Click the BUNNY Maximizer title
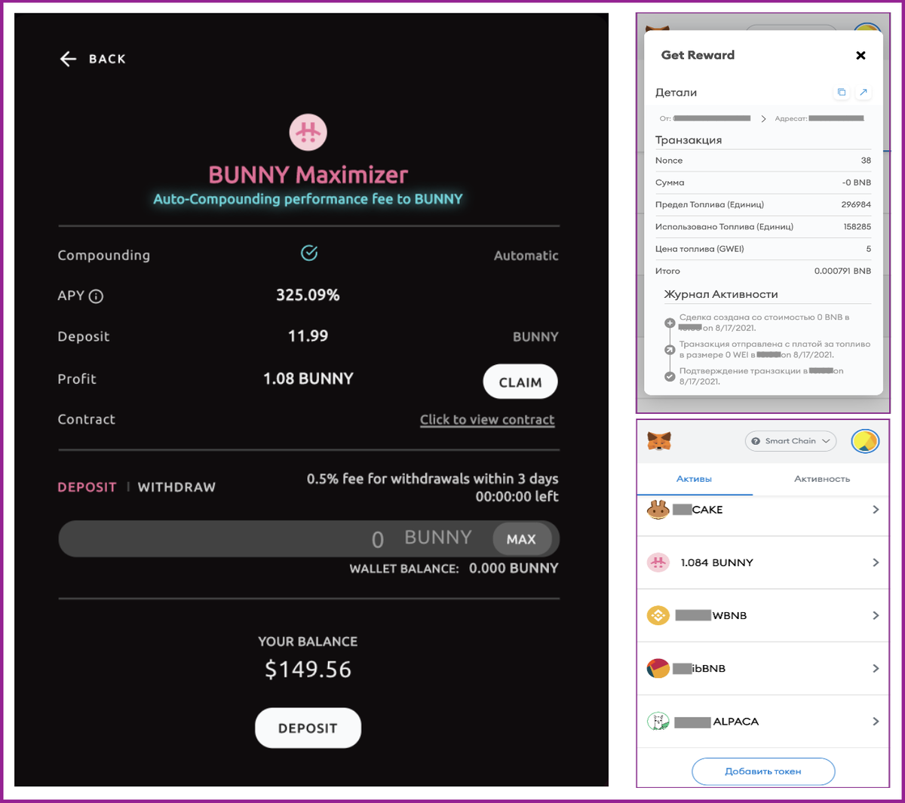Viewport: 905px width, 803px height. pyautogui.click(x=308, y=175)
